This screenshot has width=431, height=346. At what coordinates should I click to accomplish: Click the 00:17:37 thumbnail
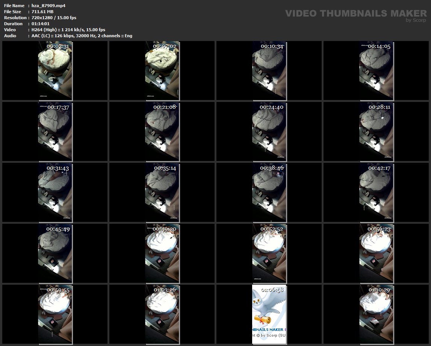coord(55,132)
